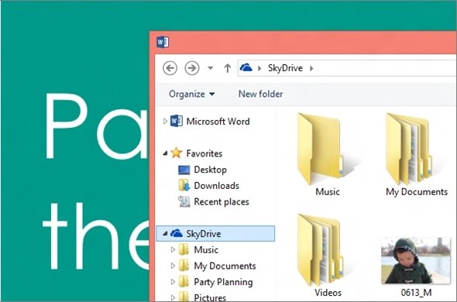Viewport: 457px width, 302px height.
Task: Click SkyDrive in the address breadcrumb
Action: 285,68
